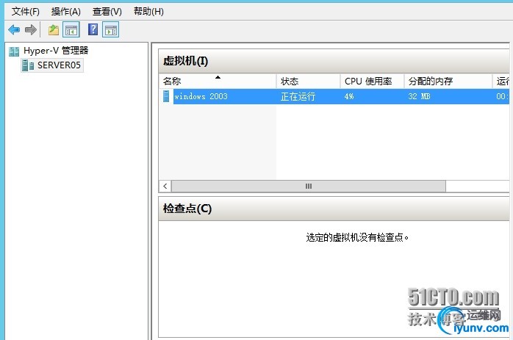Open Help via the question mark icon

coord(93,29)
